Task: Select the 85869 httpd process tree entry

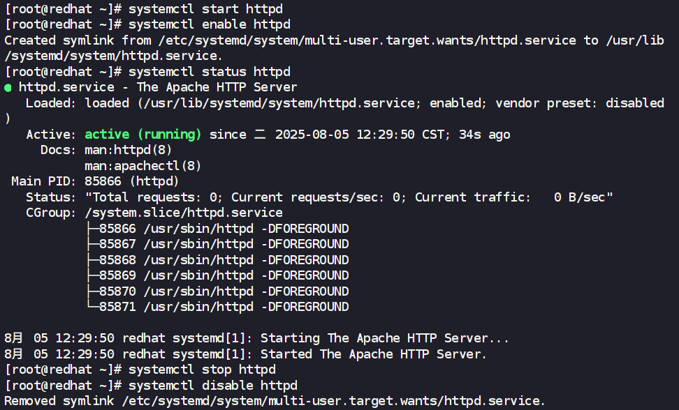Action: 224,275
